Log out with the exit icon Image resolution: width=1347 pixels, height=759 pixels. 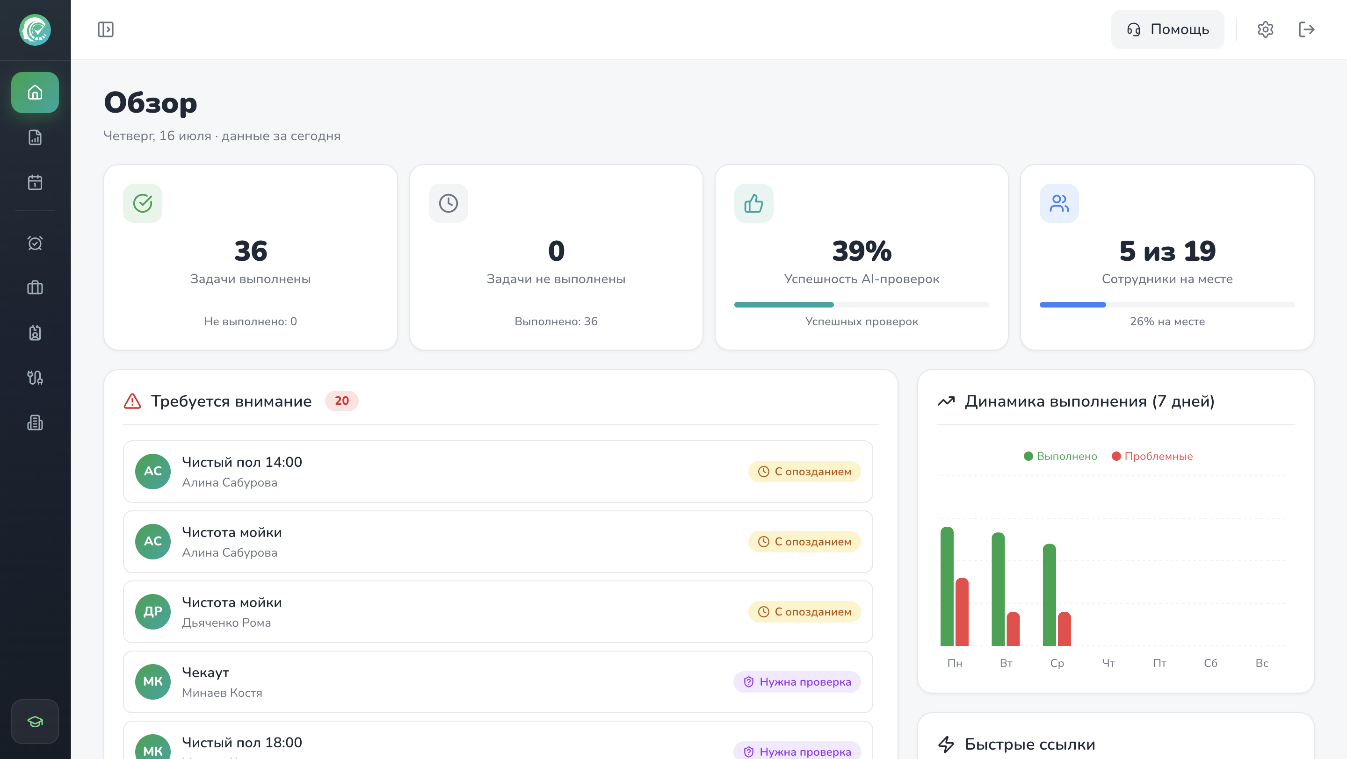[1306, 29]
